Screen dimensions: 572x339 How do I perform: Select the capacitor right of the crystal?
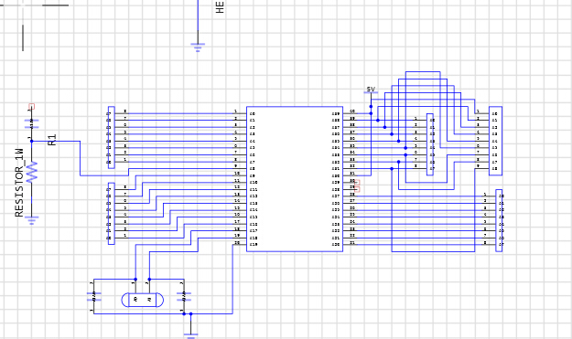(x=184, y=297)
